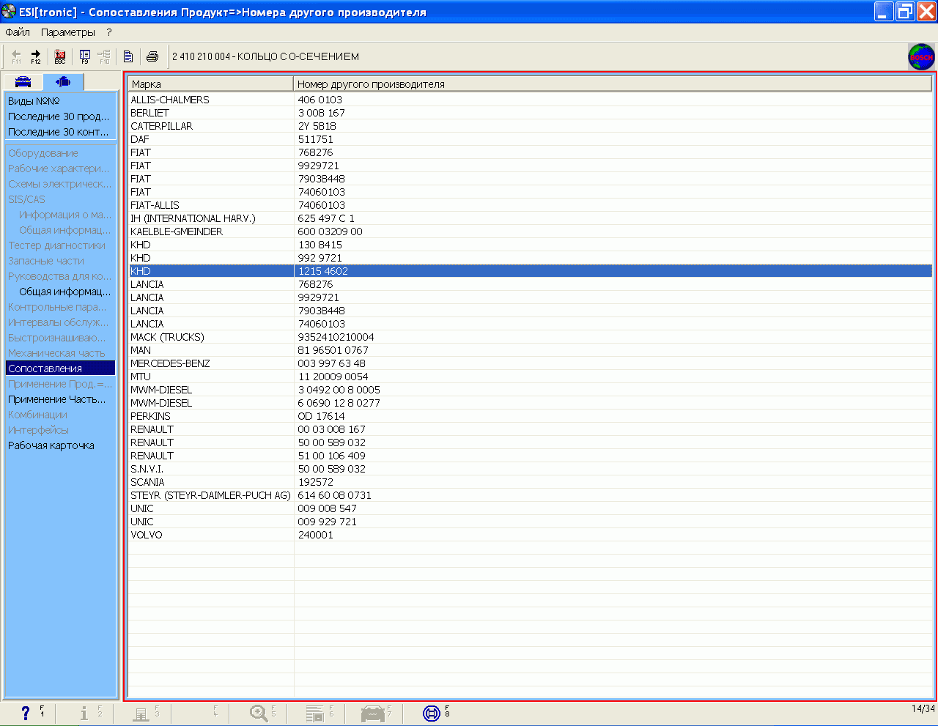The width and height of the screenshot is (938, 726).
Task: Open the Файл menu
Action: tap(18, 32)
